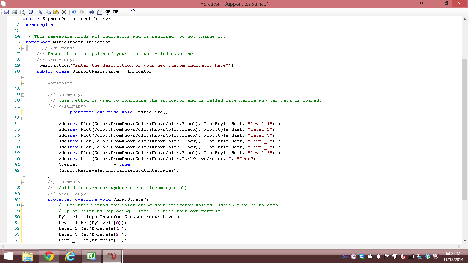The image size is (468, 263).
Task: Collapse the Initialize method body at line 33
Action: pos(23,118)
